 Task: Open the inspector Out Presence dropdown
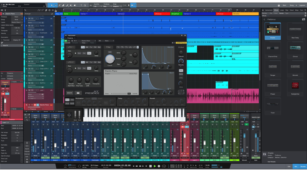pos(15,73)
